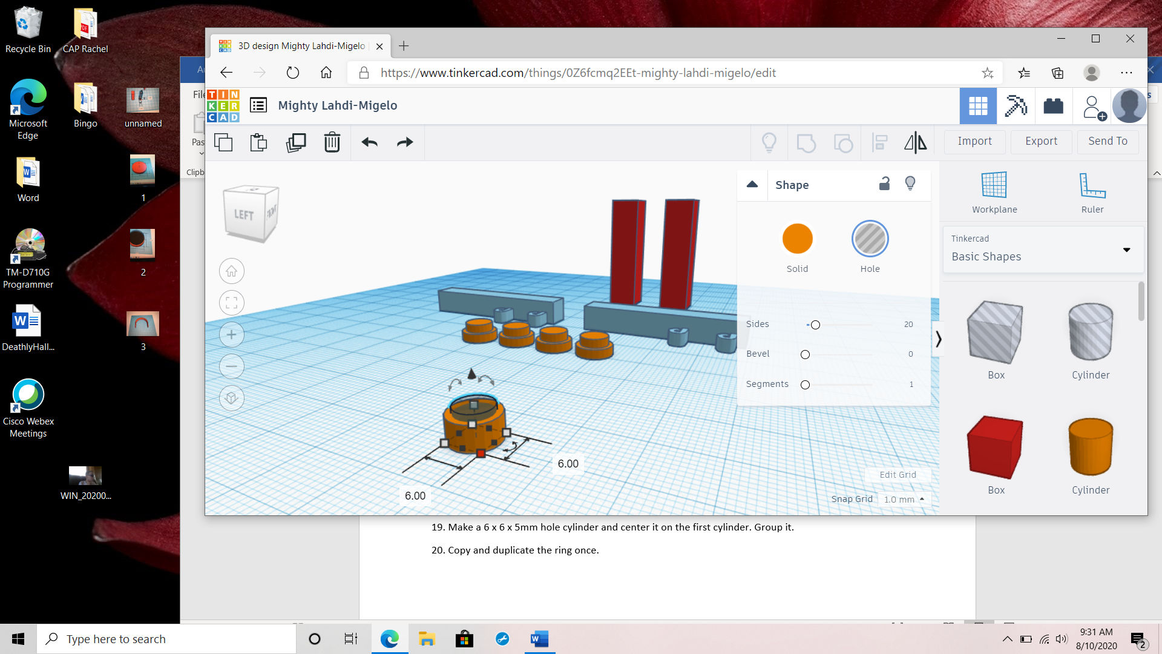Click the Ungroup shapes icon

click(x=843, y=143)
